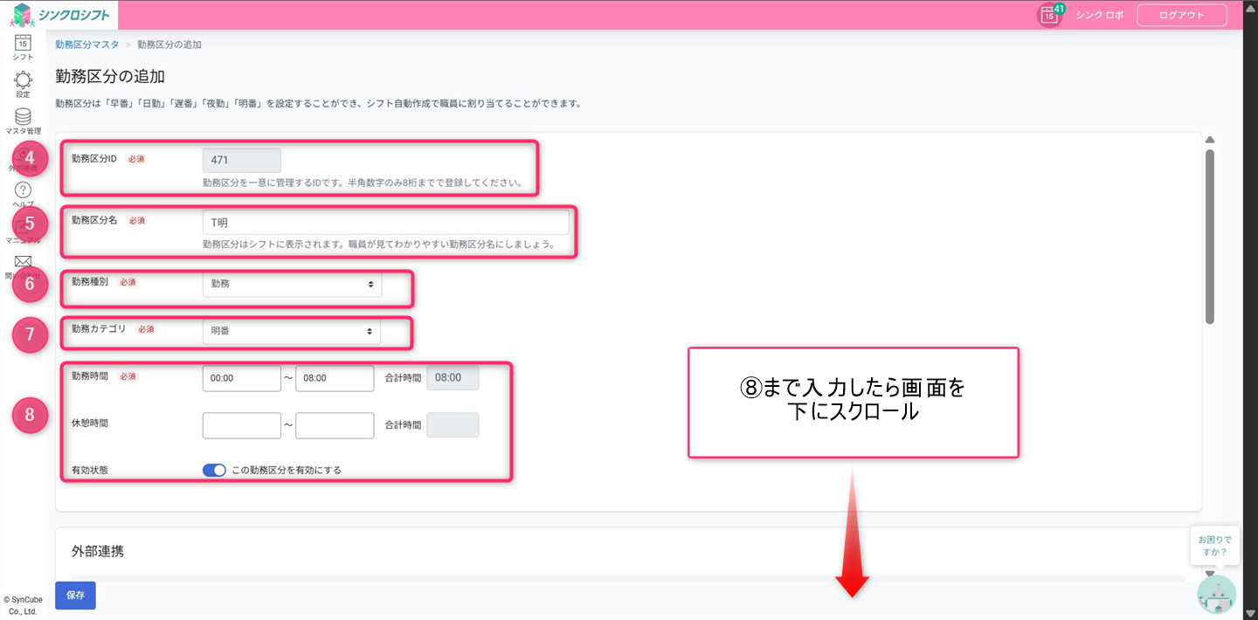Open the シフト calendar icon in sidebar
Image resolution: width=1258 pixels, height=620 pixels.
pyautogui.click(x=23, y=43)
